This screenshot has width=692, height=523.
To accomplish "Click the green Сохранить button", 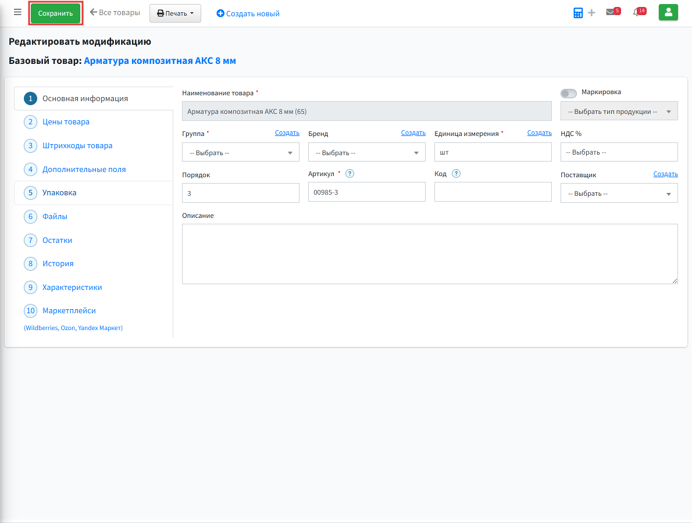I will 56,13.
